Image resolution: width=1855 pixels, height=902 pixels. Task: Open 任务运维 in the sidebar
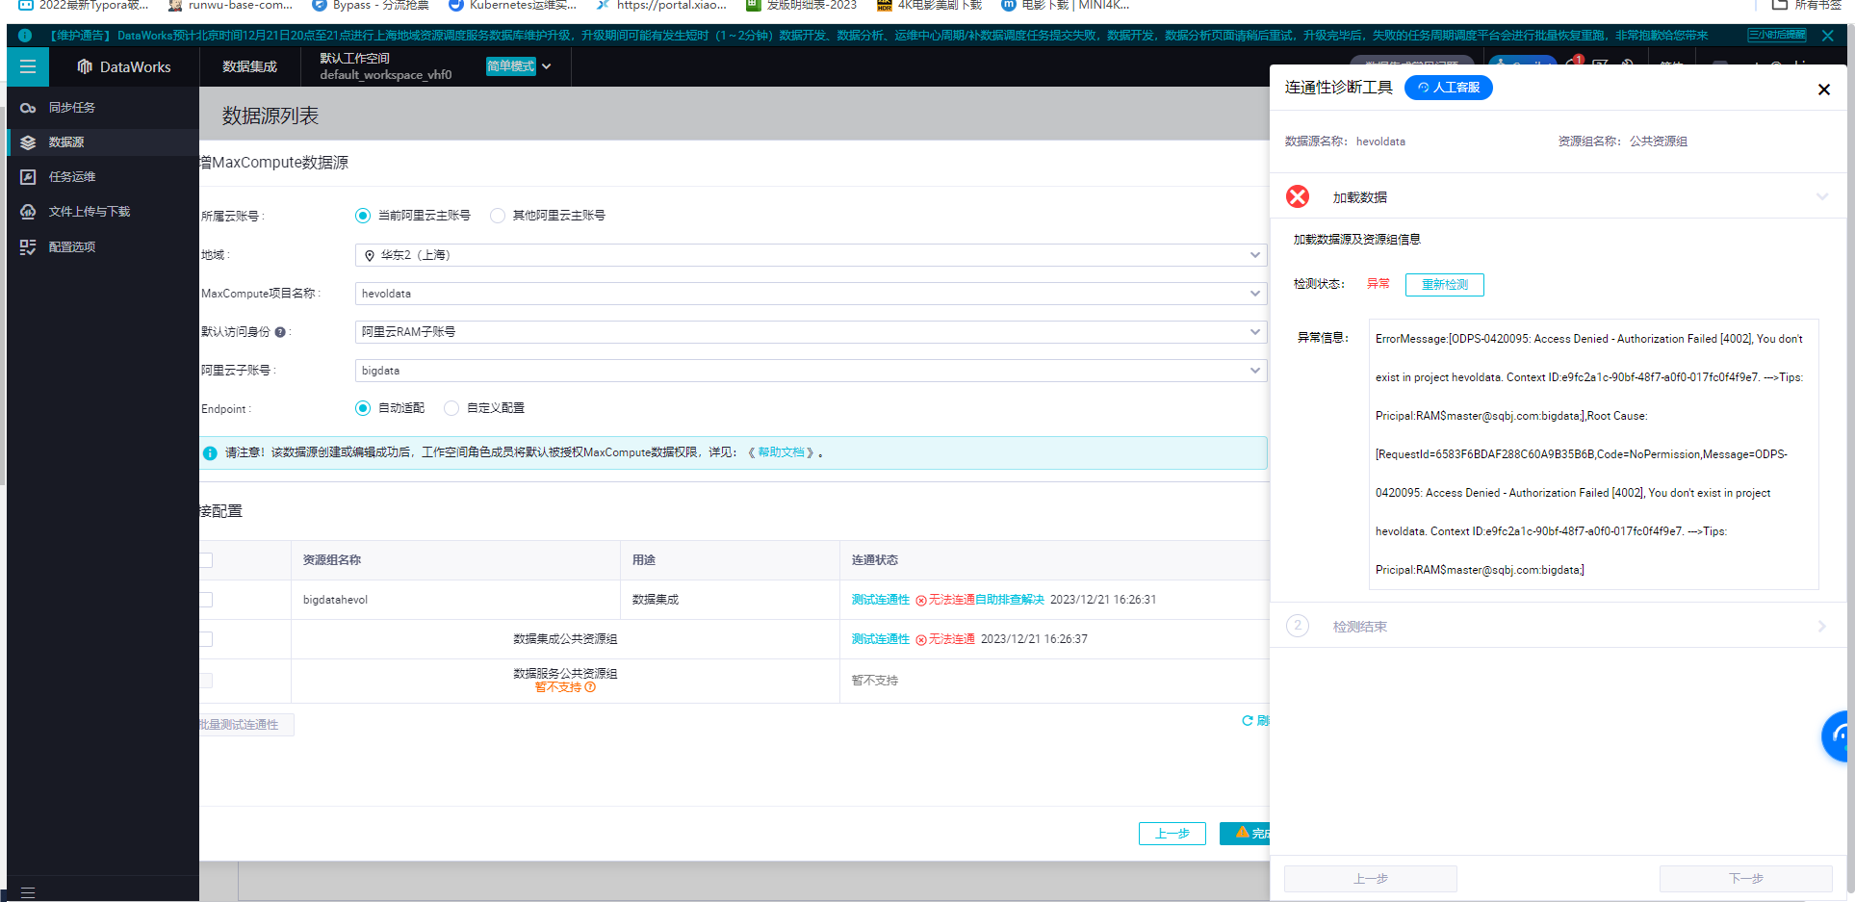pyautogui.click(x=72, y=177)
